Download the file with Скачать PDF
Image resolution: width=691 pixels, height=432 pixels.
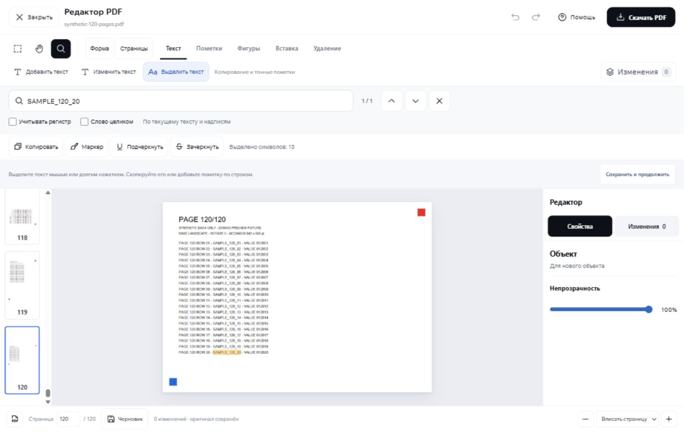(x=641, y=17)
